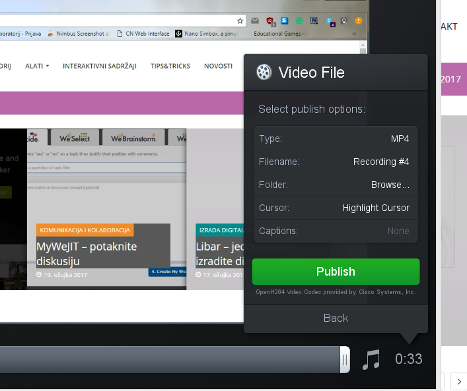Open the TIPS&TRICKS menu item
The image size is (467, 391).
(x=171, y=66)
